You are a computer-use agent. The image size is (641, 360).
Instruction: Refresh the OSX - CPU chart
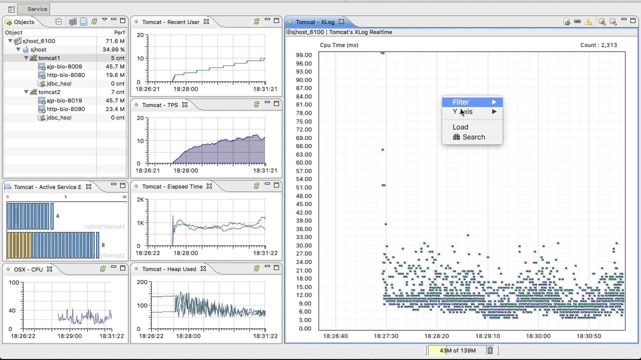[x=103, y=269]
